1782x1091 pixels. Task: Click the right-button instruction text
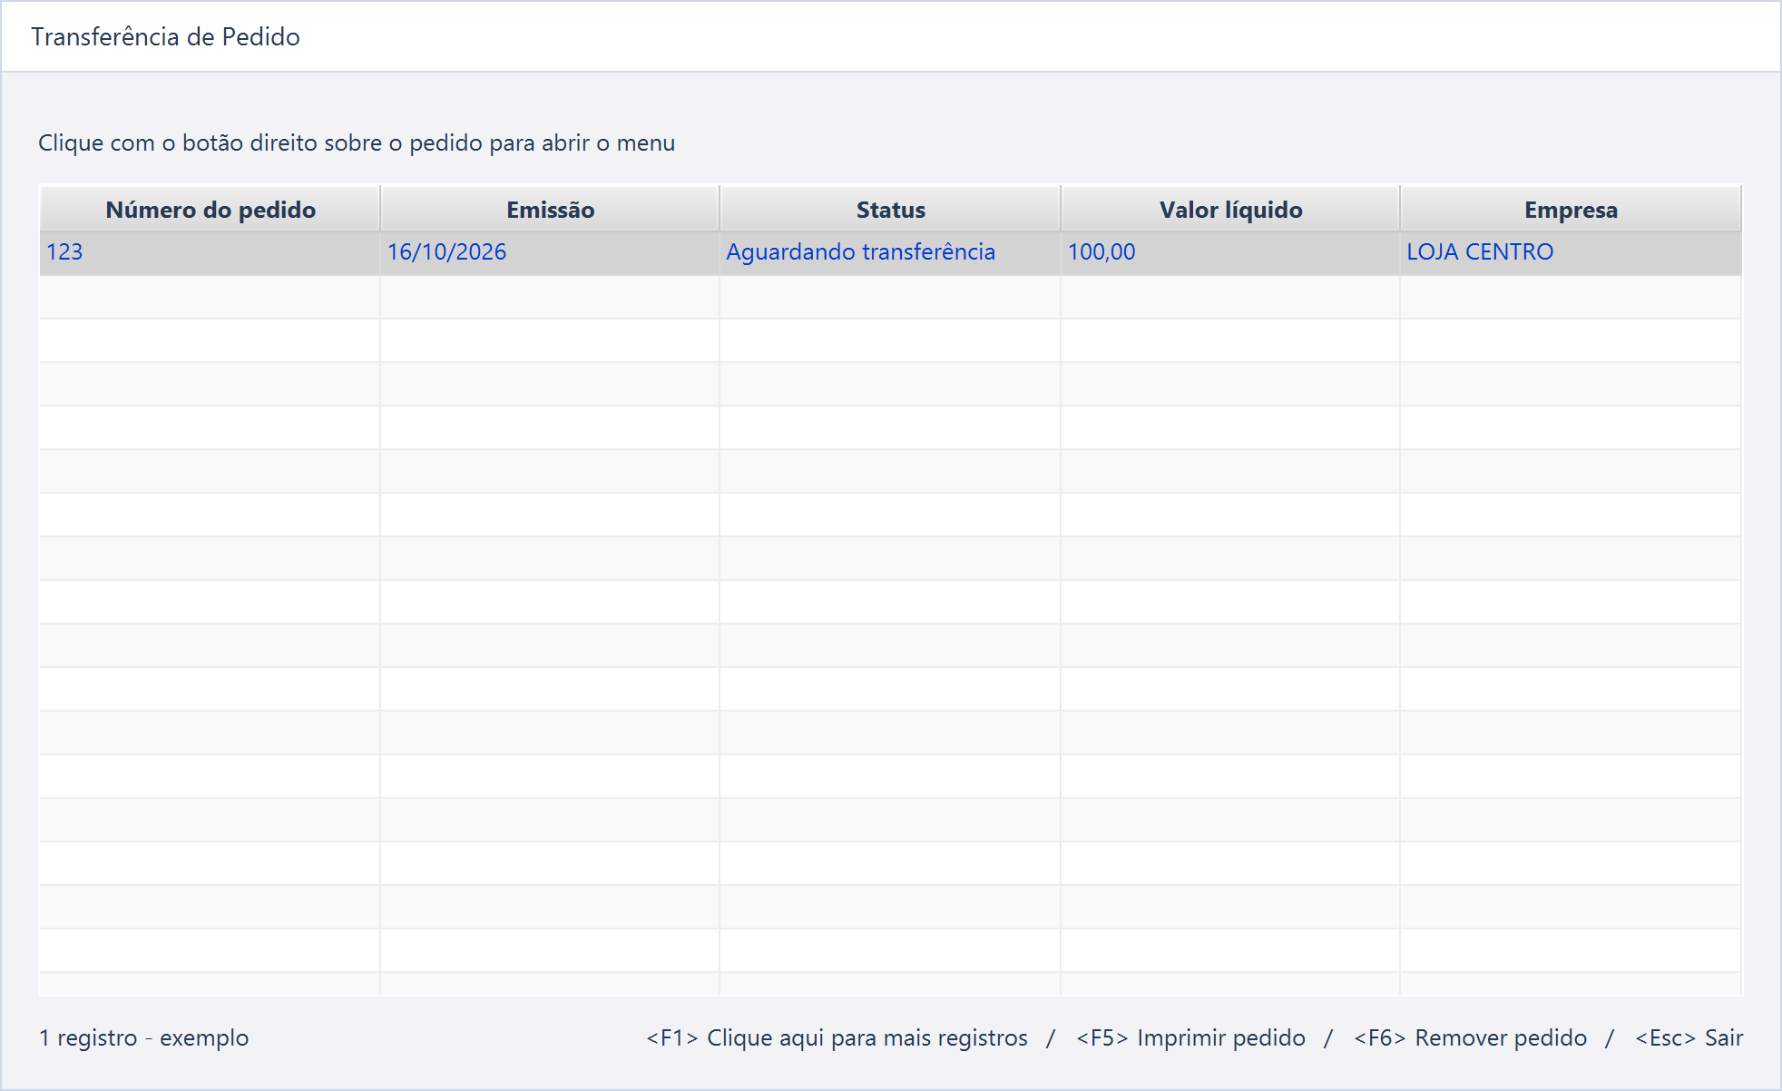tap(357, 143)
